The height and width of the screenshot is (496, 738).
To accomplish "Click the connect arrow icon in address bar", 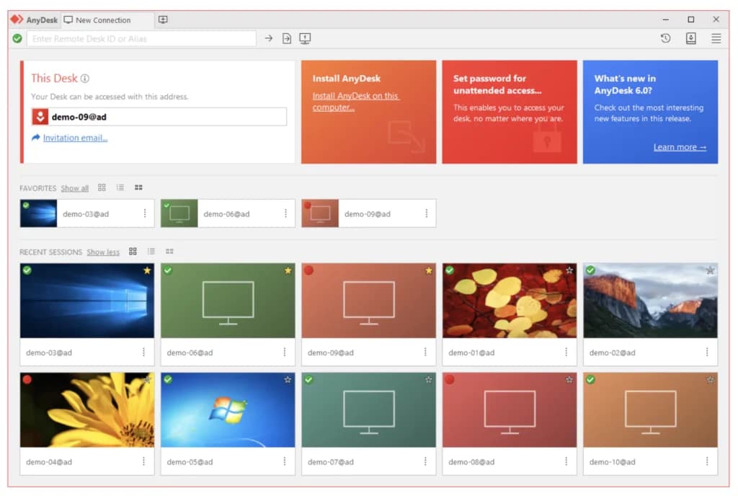I will click(x=268, y=38).
